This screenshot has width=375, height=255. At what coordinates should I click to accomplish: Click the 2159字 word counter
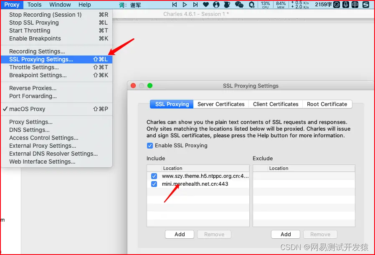coord(323,5)
